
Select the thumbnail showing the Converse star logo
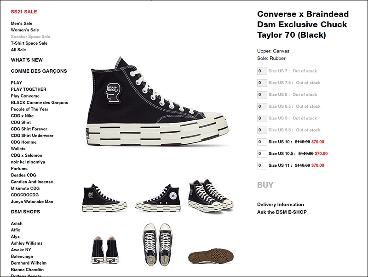(158, 198)
